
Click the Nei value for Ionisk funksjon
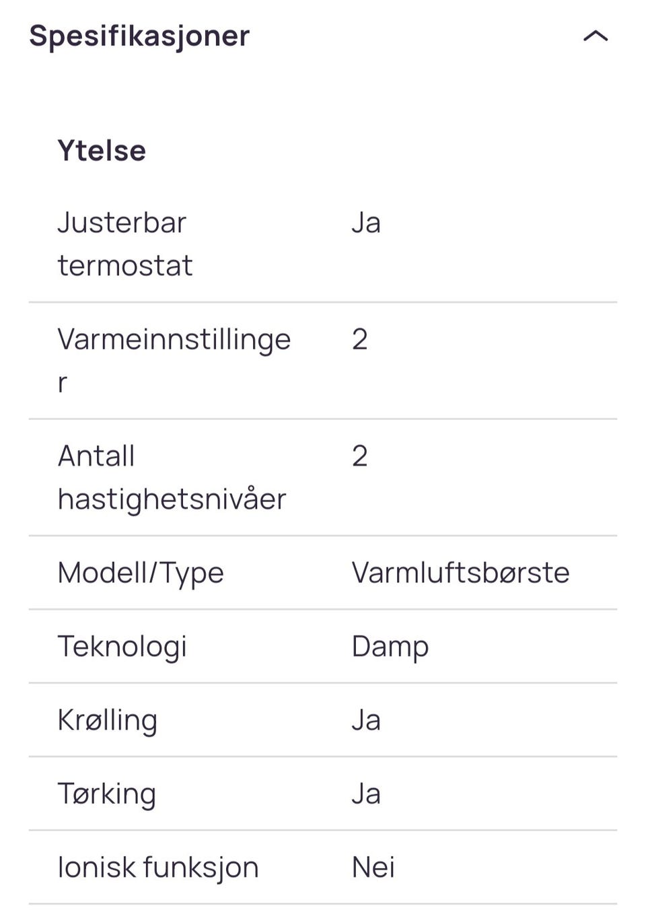point(373,868)
